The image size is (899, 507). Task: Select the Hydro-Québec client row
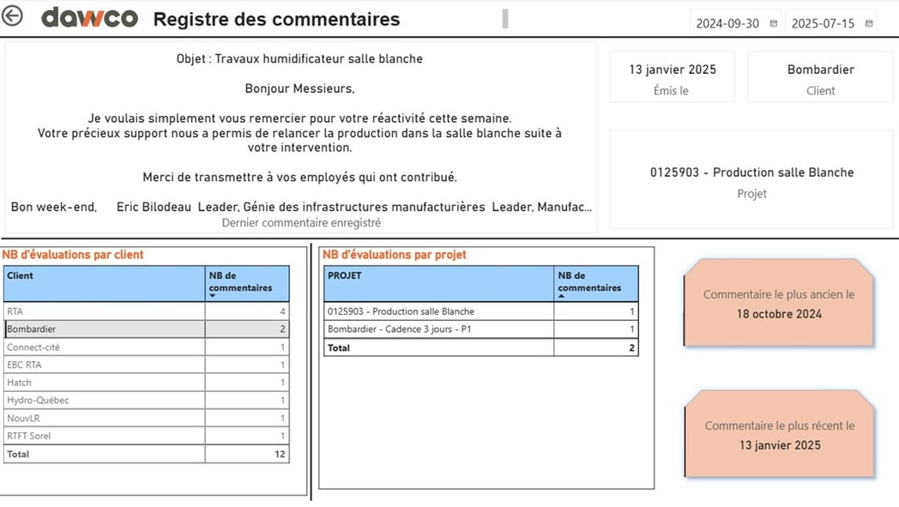(x=146, y=401)
